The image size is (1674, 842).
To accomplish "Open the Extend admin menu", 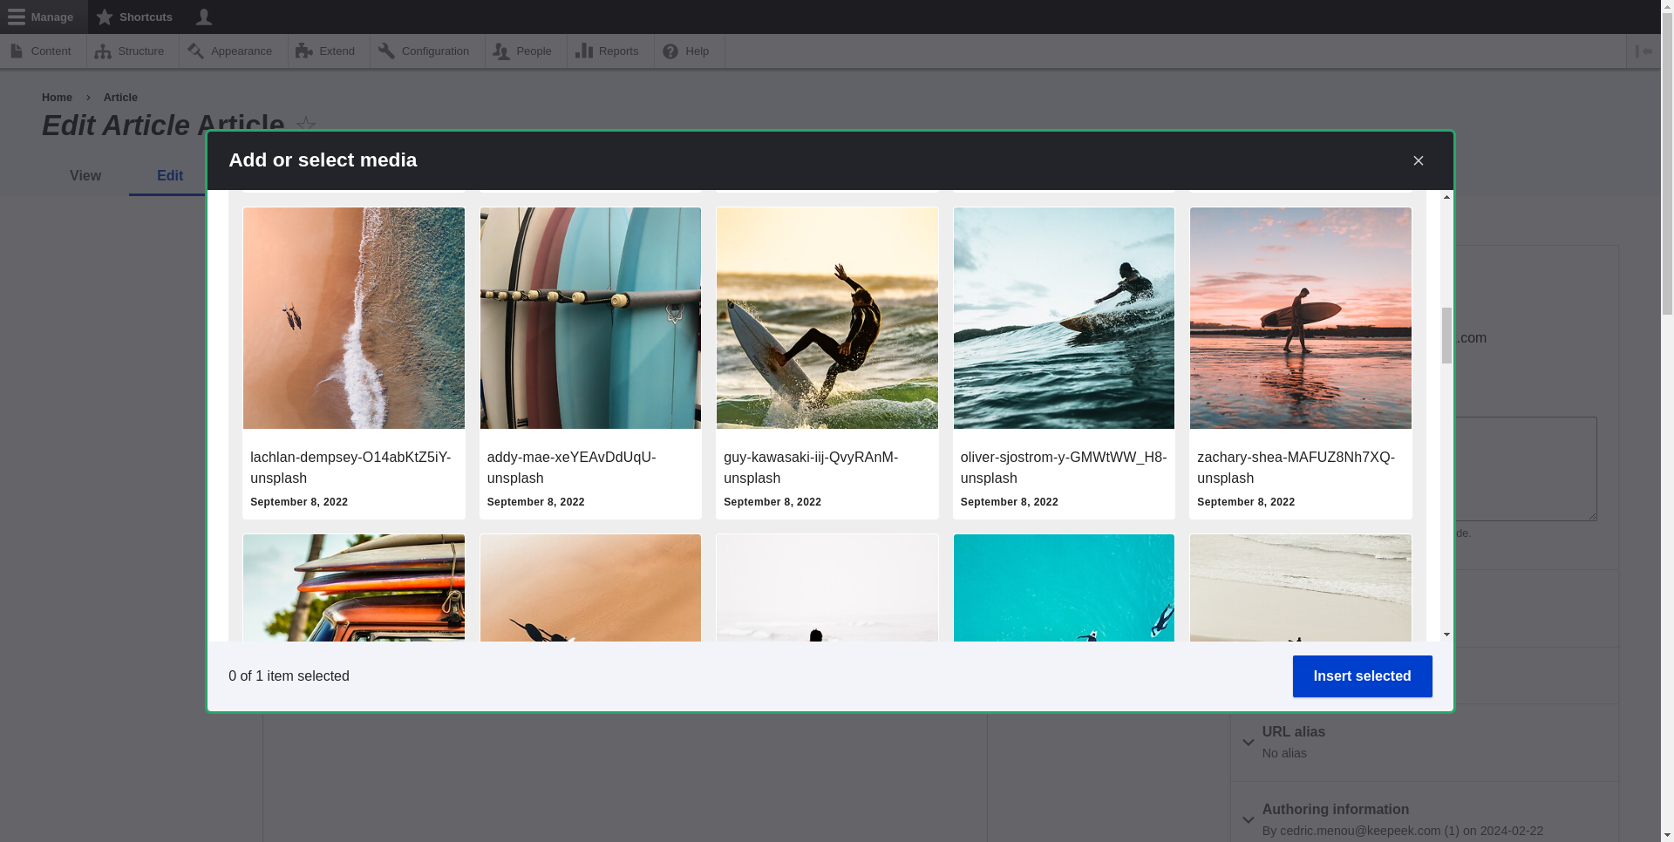I will [x=329, y=51].
